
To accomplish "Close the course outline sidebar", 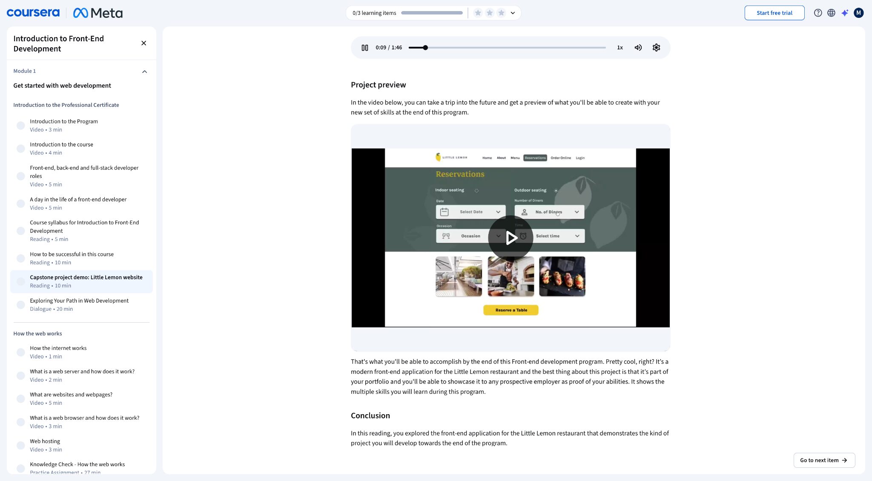I will pyautogui.click(x=143, y=43).
